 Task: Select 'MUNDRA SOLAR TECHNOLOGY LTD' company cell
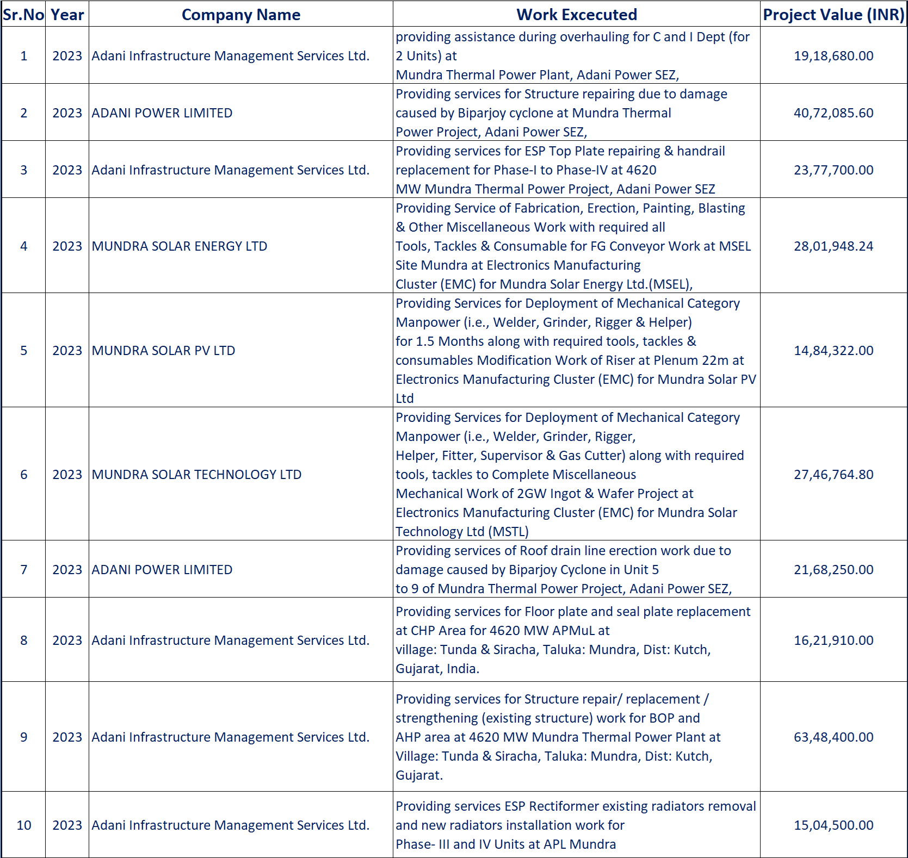pyautogui.click(x=241, y=474)
